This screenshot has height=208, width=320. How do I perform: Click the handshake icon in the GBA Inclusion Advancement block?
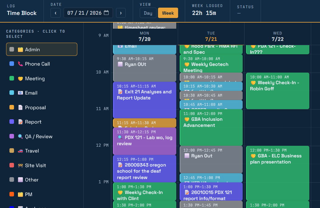click(187, 119)
